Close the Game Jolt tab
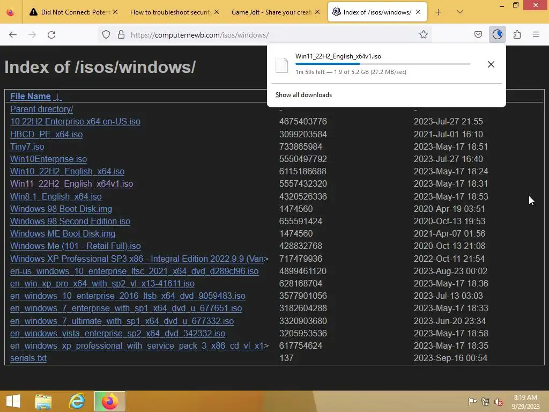The width and height of the screenshot is (549, 412). click(317, 12)
